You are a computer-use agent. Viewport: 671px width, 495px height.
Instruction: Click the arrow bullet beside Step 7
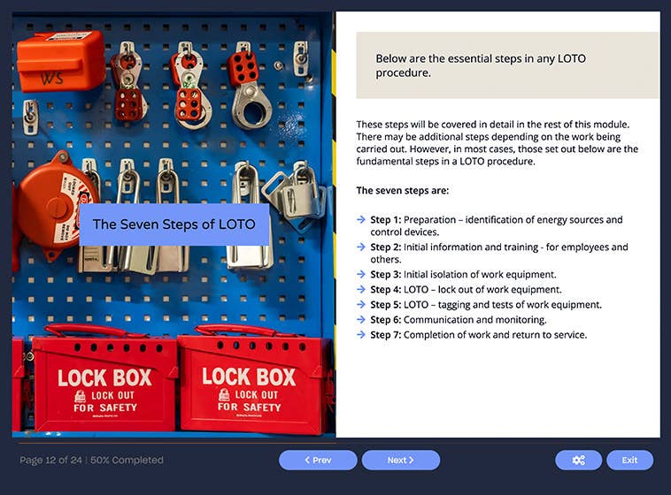tap(361, 335)
